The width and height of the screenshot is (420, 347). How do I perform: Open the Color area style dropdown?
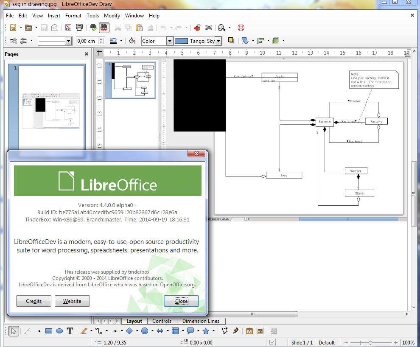(169, 41)
